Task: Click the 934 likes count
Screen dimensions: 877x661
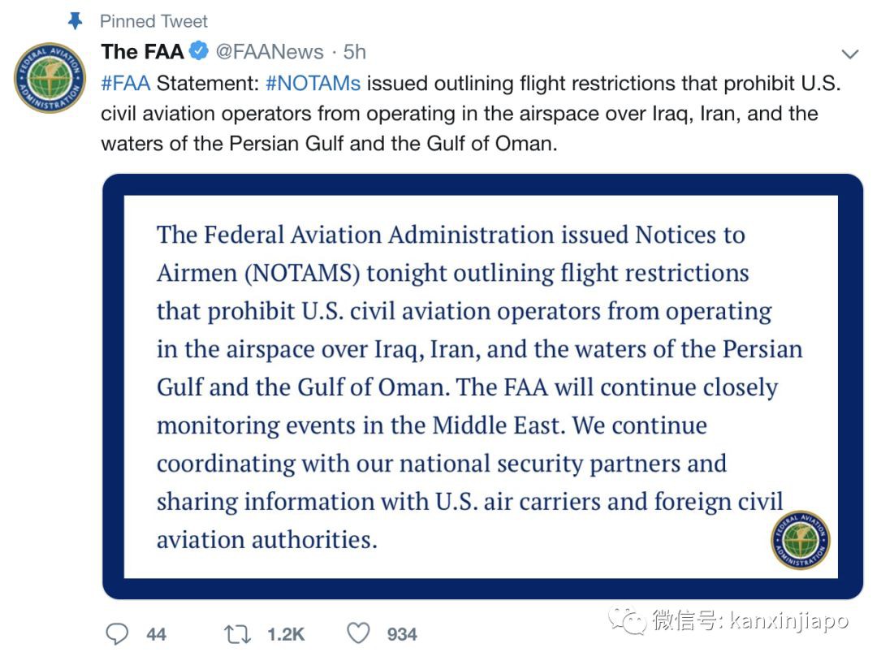Action: (x=402, y=634)
